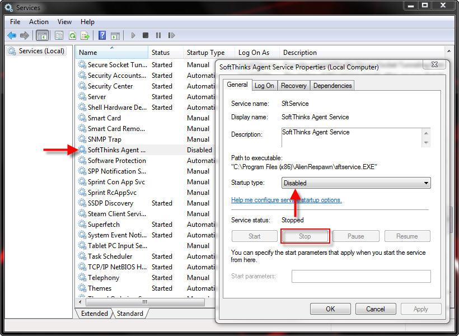The width and height of the screenshot is (459, 336).
Task: Click gear icon beside Themes
Action: coord(82,288)
